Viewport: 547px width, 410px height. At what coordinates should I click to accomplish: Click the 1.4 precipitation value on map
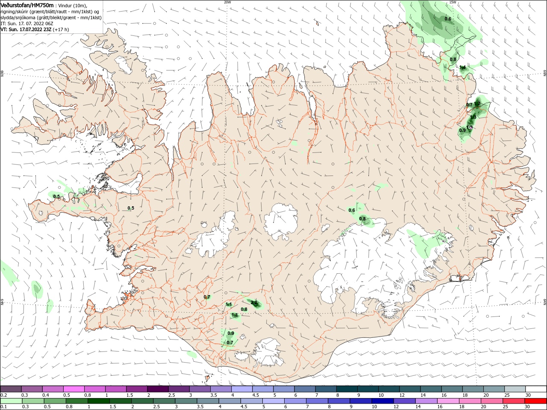pyautogui.click(x=463, y=67)
